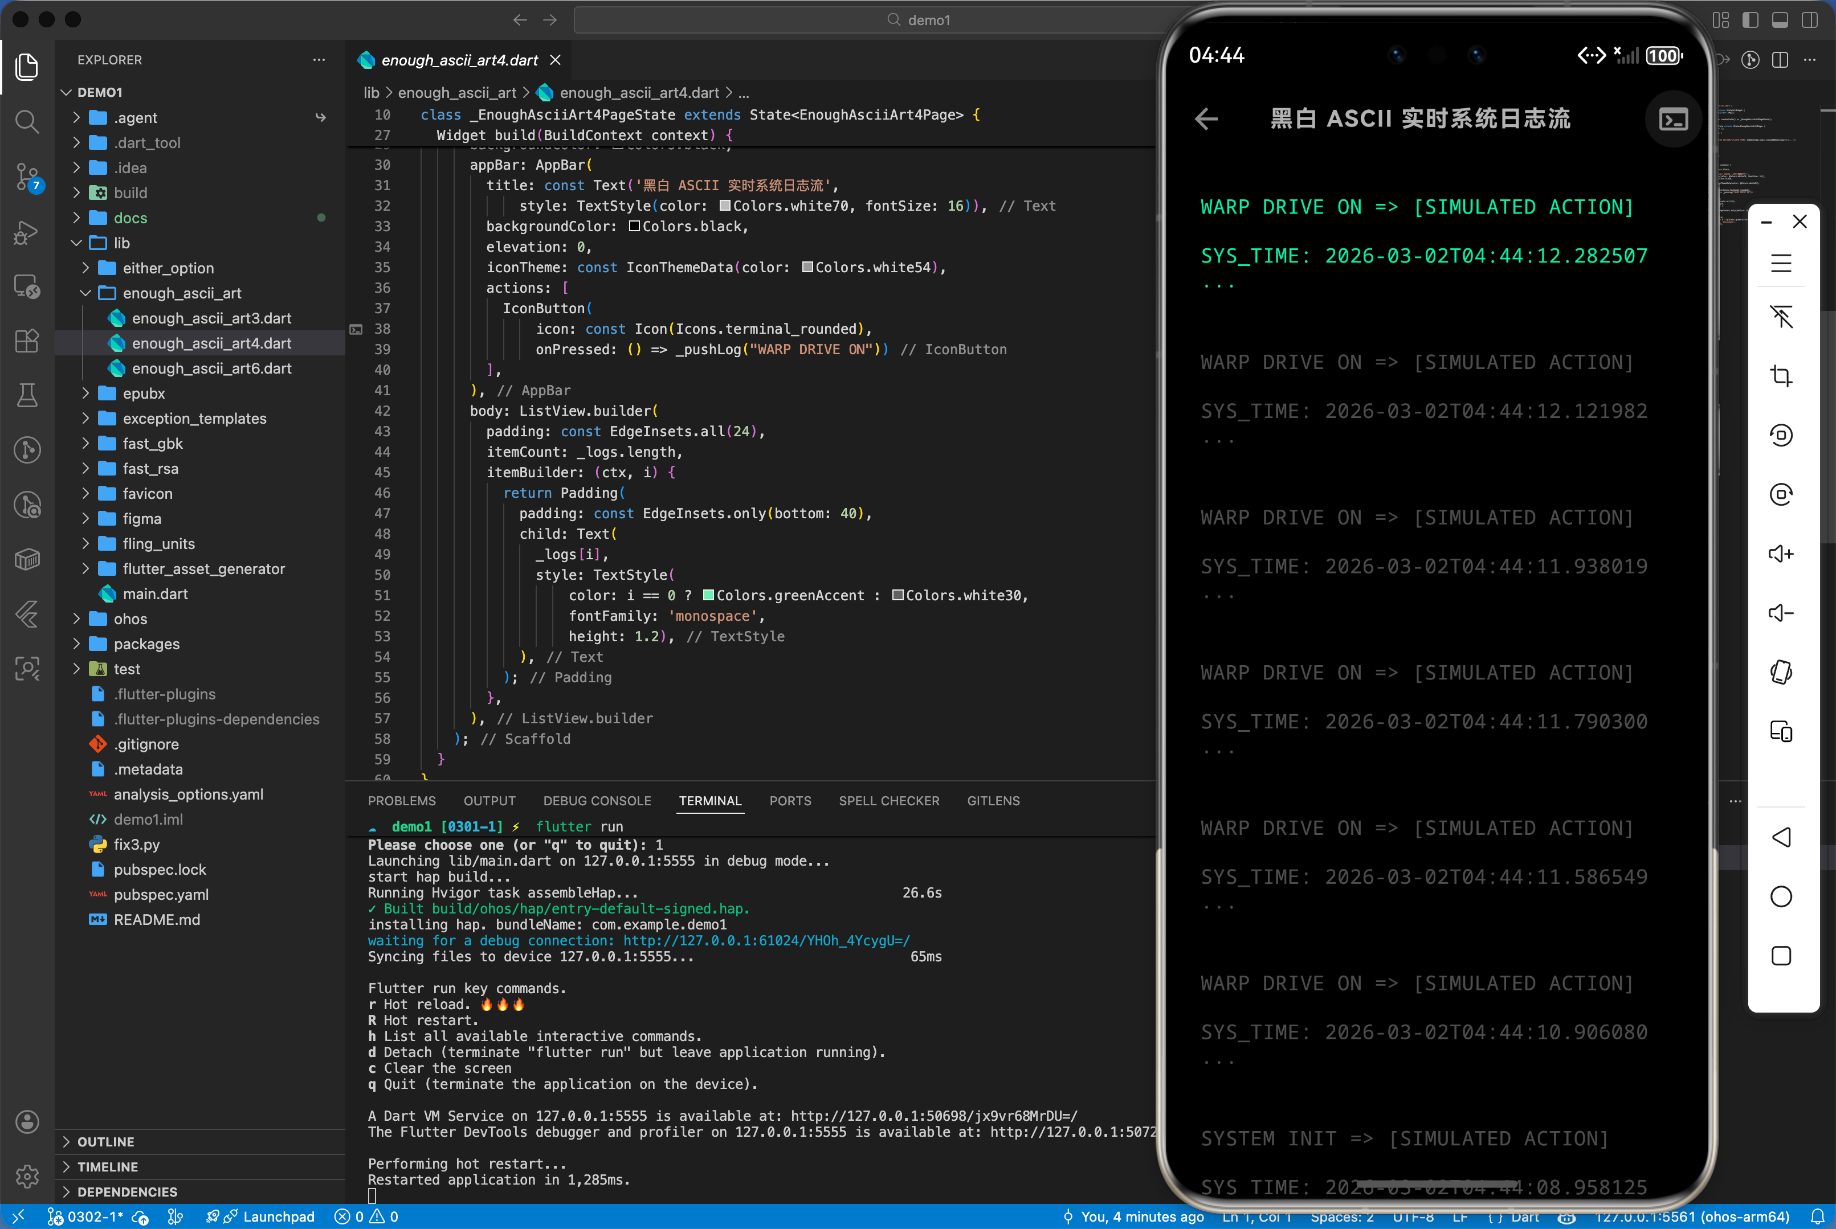Open the Search view in activity bar
Image resolution: width=1836 pixels, height=1229 pixels.
coord(27,121)
